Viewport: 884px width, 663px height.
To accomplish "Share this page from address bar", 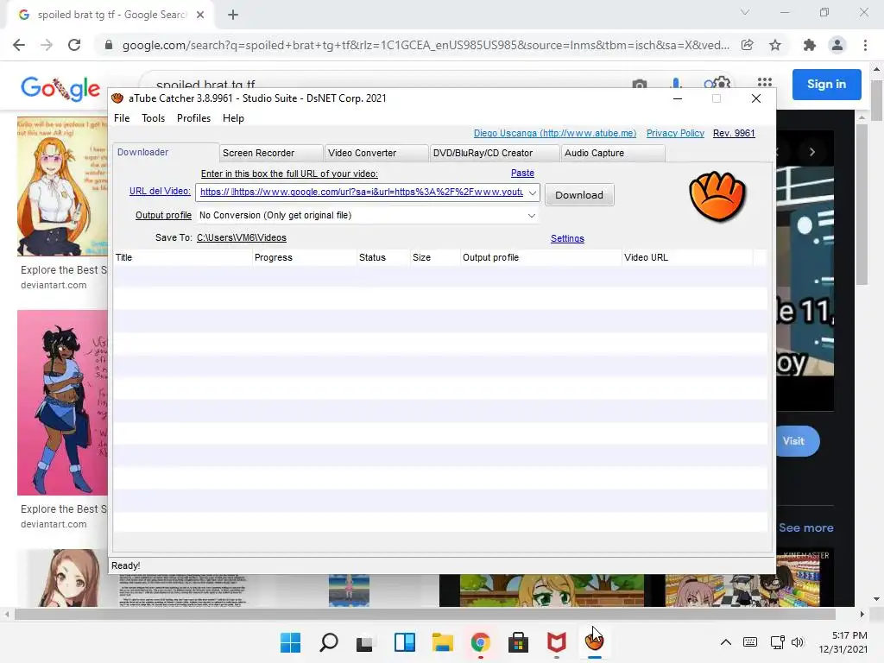I will [x=747, y=45].
